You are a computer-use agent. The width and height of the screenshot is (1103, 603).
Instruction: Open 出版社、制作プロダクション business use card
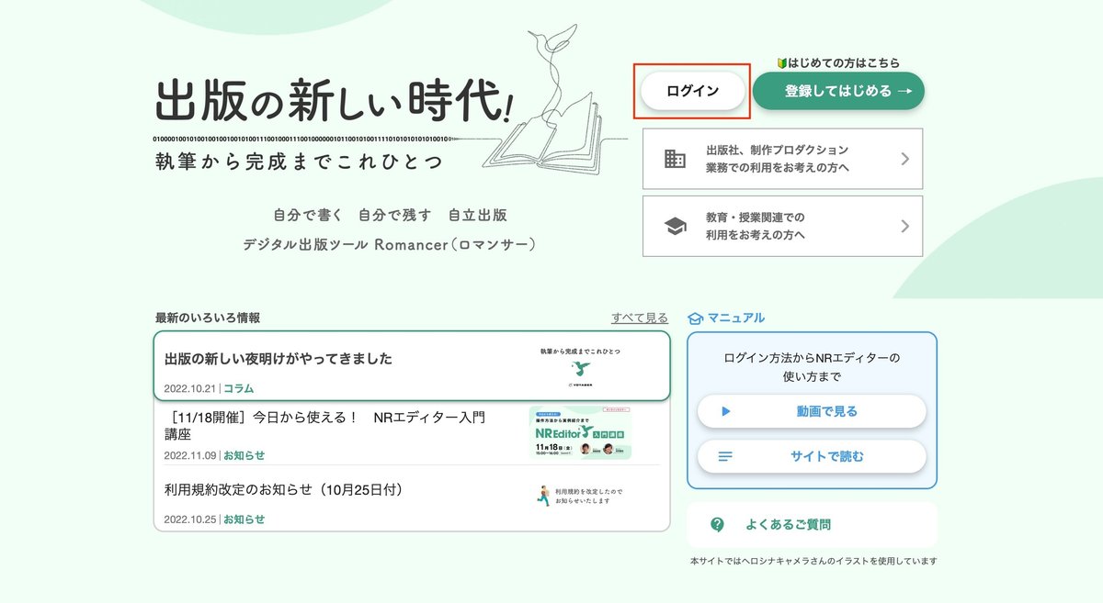pyautogui.click(x=782, y=159)
